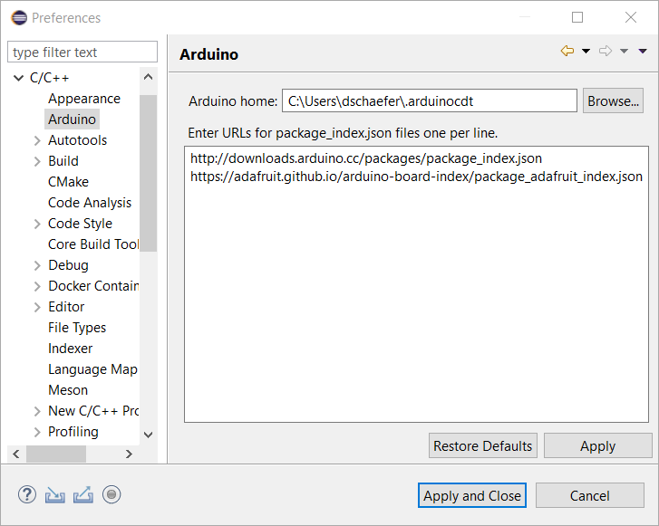The width and height of the screenshot is (659, 526).
Task: Click the export preferences icon
Action: [x=83, y=494]
